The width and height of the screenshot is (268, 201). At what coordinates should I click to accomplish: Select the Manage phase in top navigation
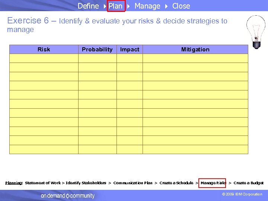[147, 6]
